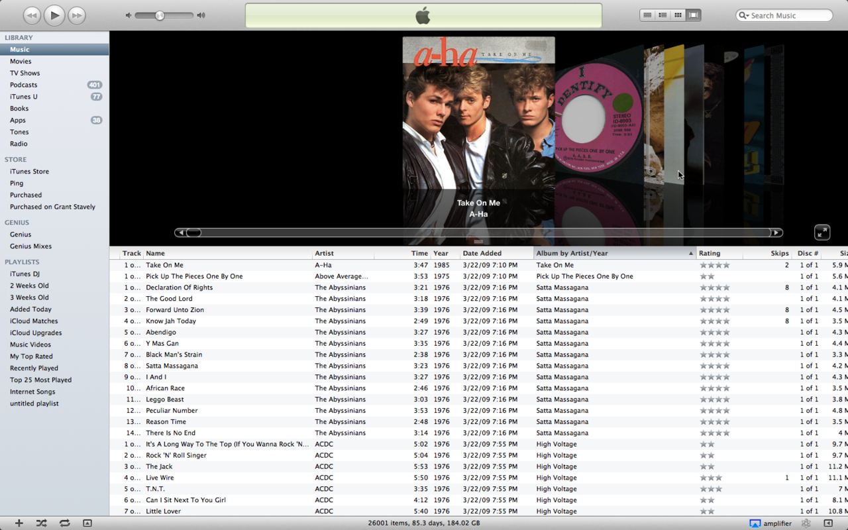Click the volume slider knob
The width and height of the screenshot is (848, 530).
[x=160, y=15]
